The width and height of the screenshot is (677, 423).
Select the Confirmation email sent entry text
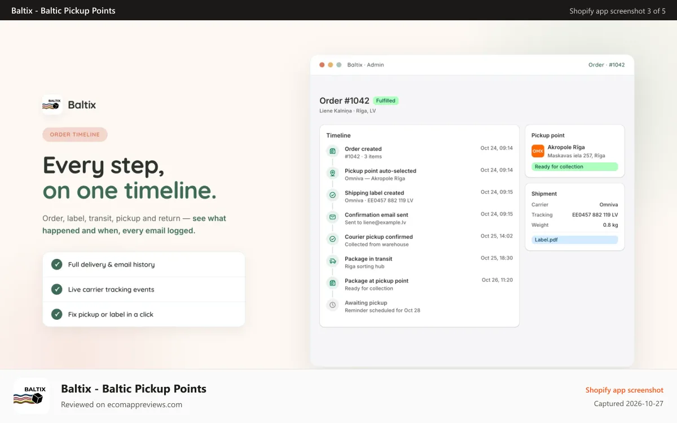[376, 218]
